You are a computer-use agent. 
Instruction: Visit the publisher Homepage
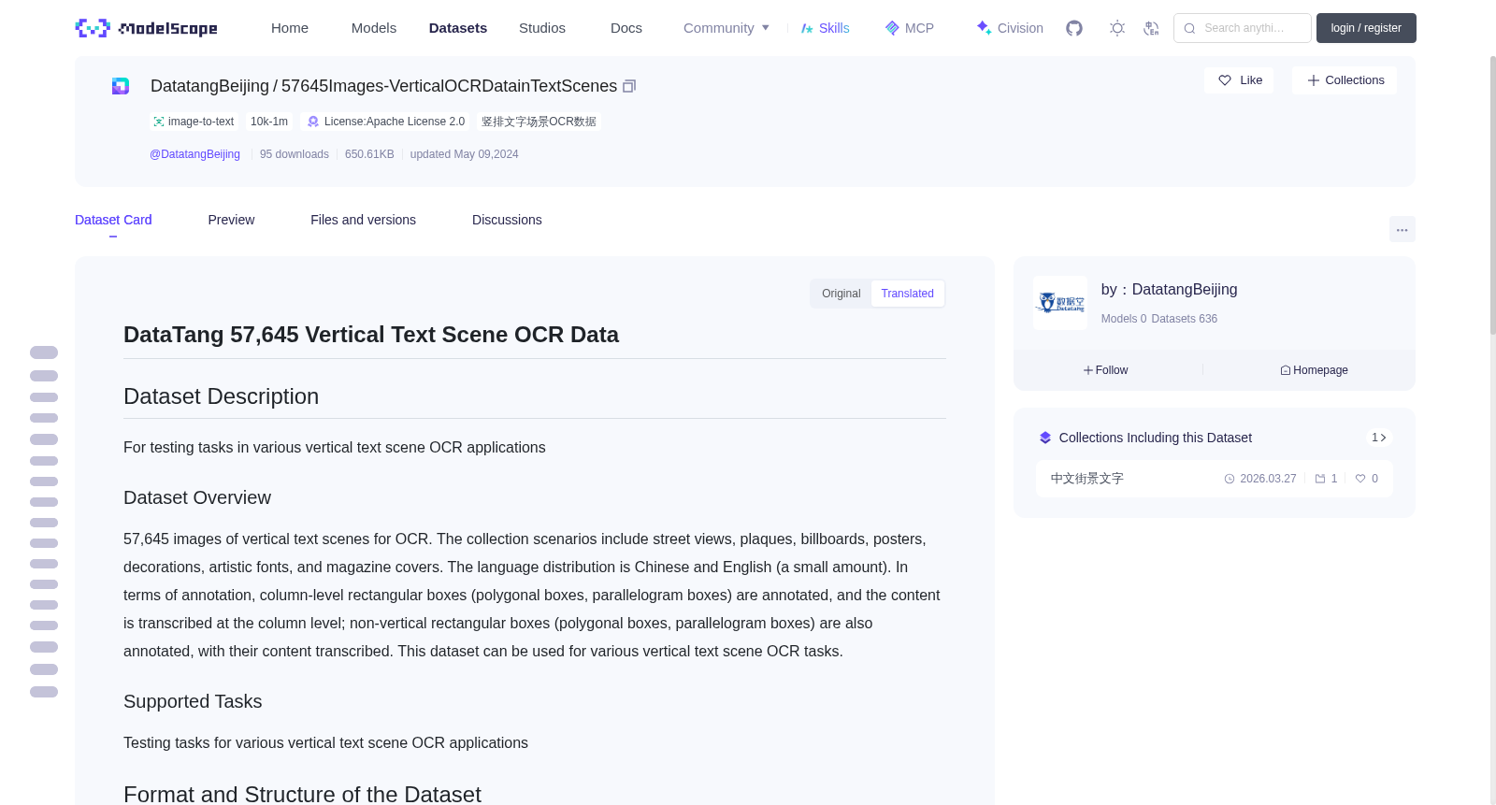point(1314,370)
